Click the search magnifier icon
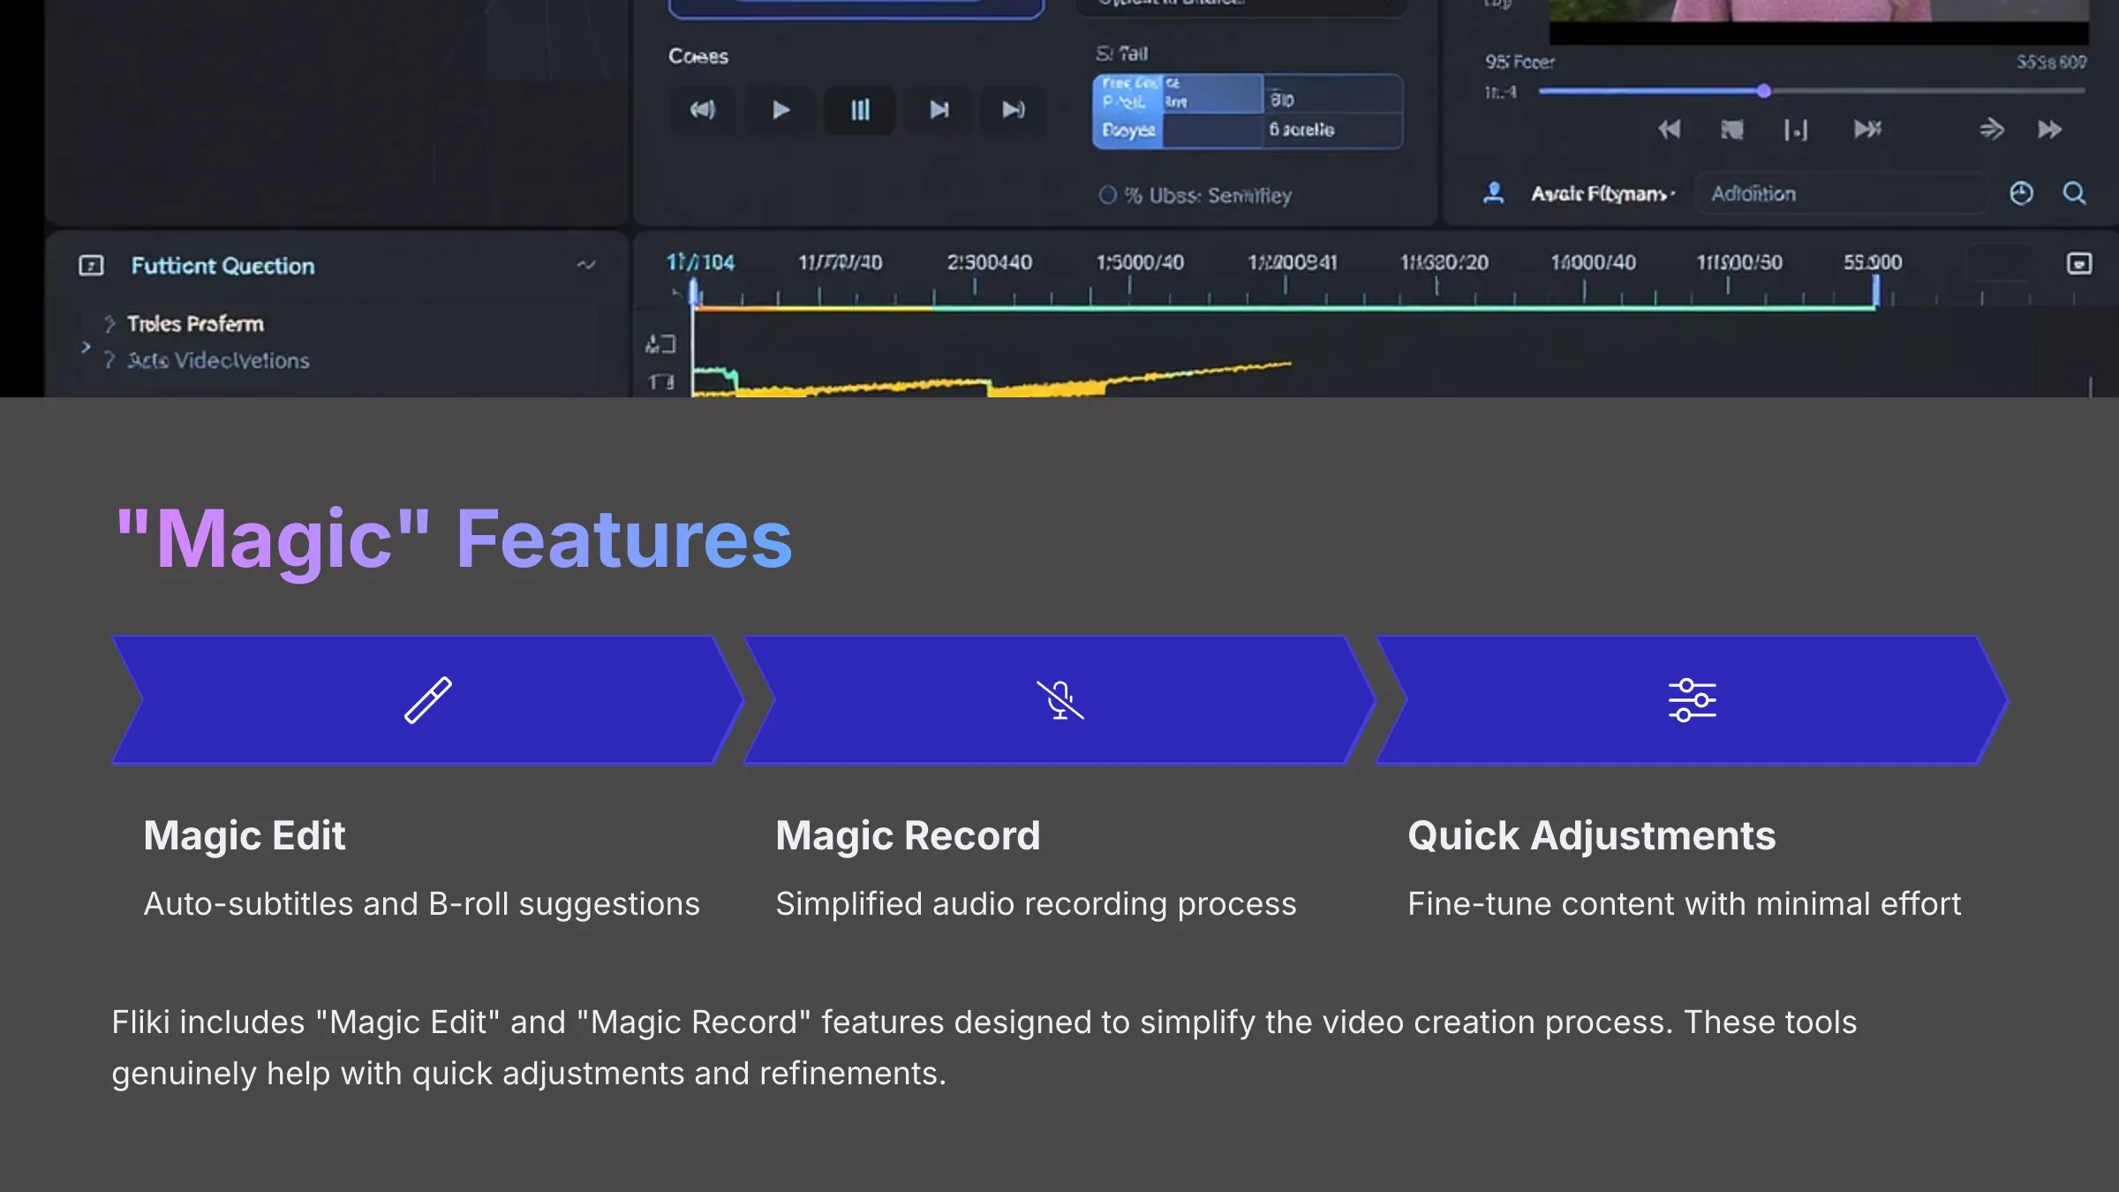 pos(2075,192)
